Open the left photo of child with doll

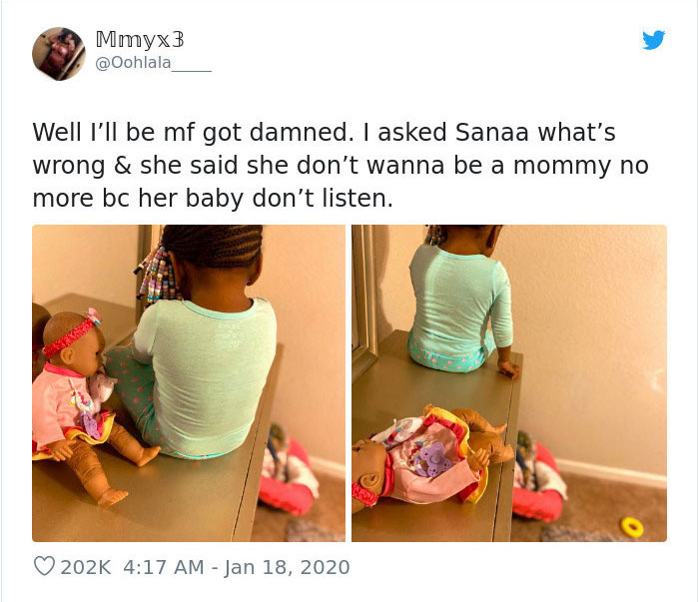pyautogui.click(x=189, y=383)
